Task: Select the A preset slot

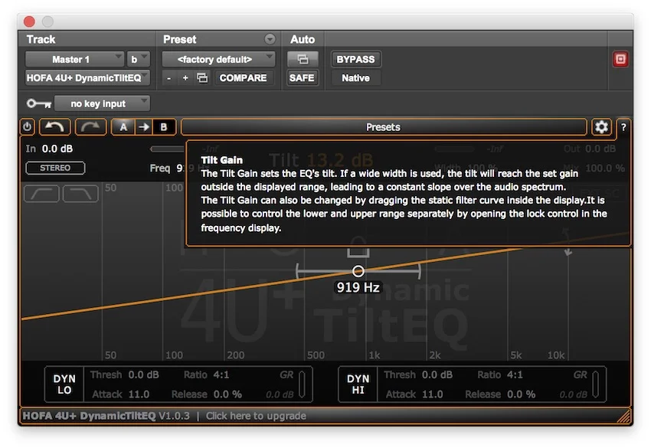Action: (x=123, y=127)
